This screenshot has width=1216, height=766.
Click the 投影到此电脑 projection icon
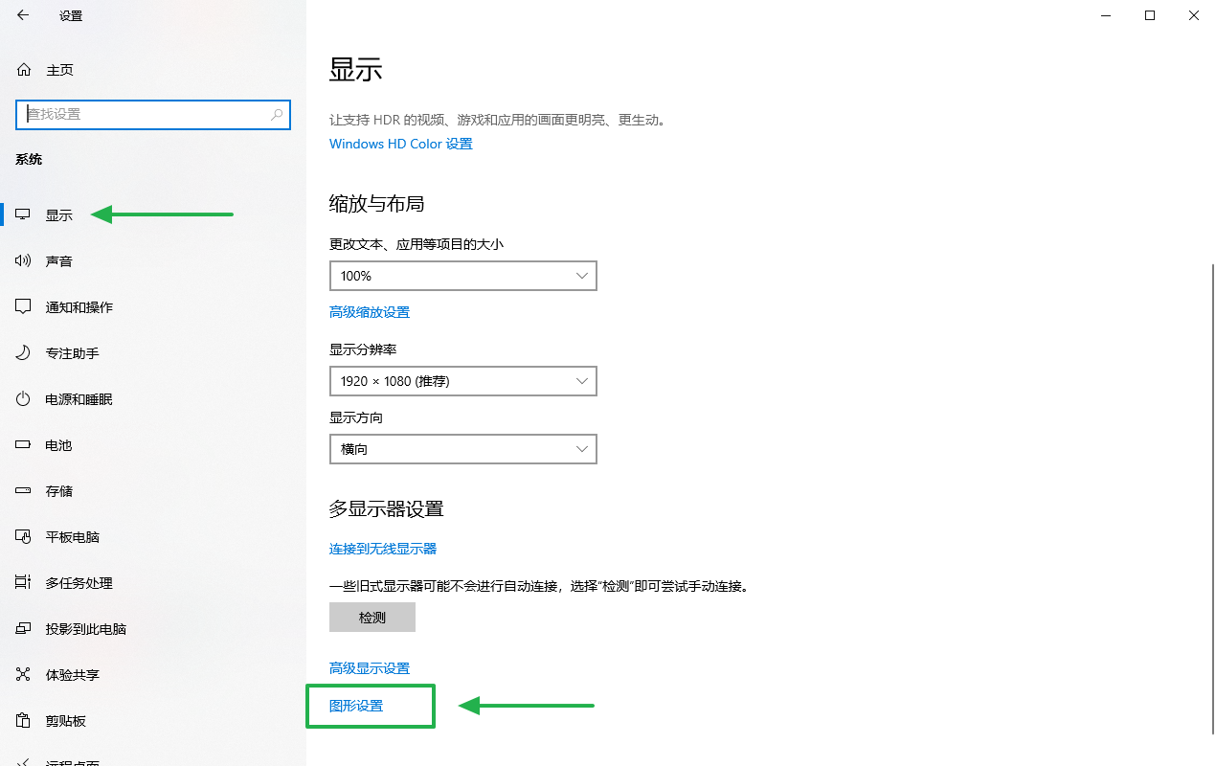[x=22, y=628]
